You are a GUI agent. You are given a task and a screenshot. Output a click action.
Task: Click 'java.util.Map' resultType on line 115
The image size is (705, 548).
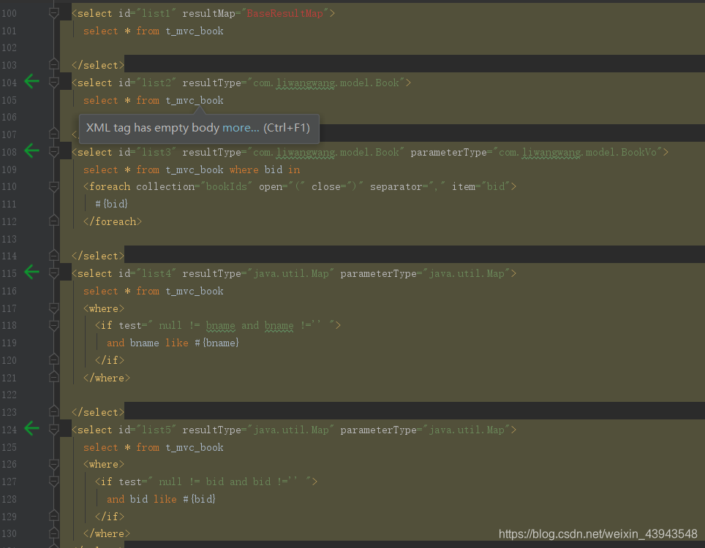click(x=291, y=273)
